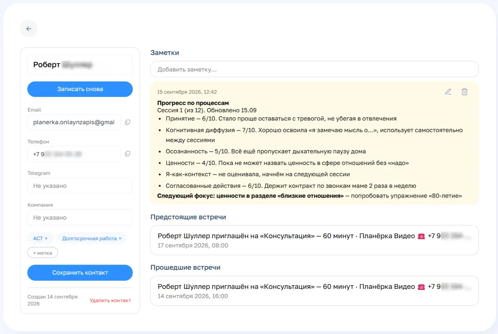The image size is (498, 334).
Task: Click into the Email input field
Action: coord(74,122)
